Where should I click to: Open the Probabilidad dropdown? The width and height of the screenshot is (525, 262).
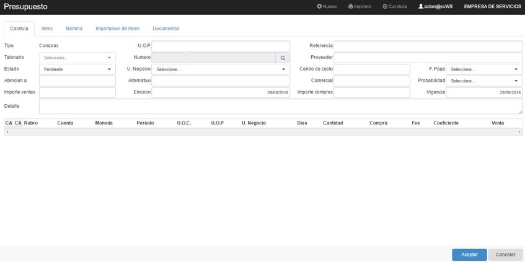click(x=484, y=81)
